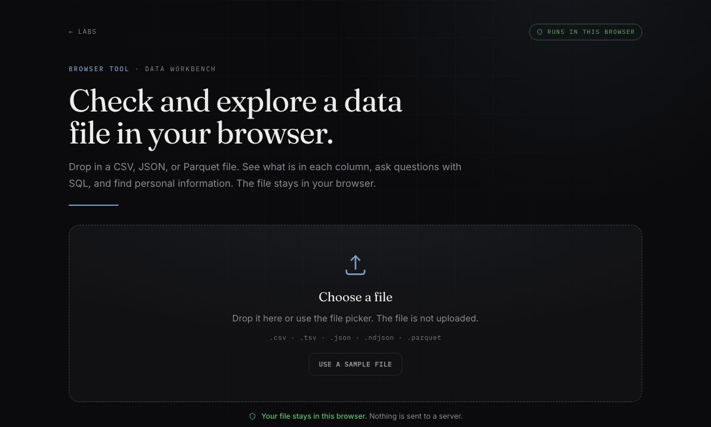Screen dimensions: 711x427
Task: Click the shield icon in browser badge
Action: coord(540,32)
